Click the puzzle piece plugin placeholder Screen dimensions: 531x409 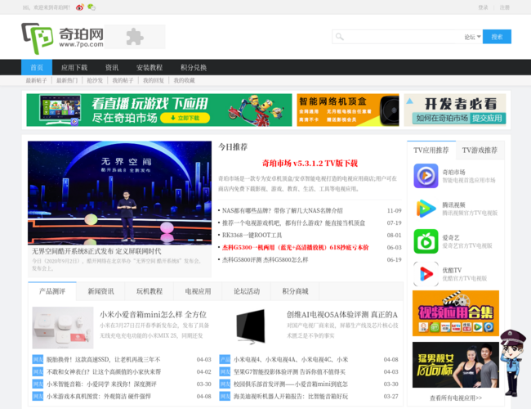(135, 37)
